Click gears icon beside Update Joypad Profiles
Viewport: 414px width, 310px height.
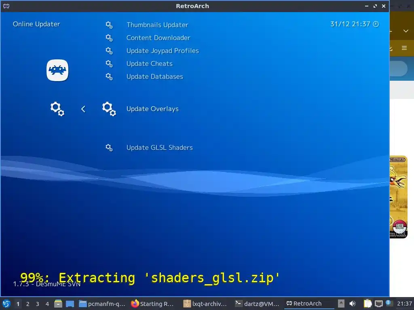(109, 51)
